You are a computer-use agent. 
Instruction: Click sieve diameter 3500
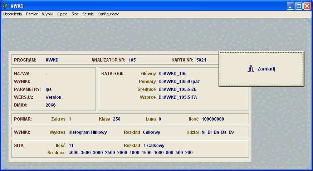point(85,153)
